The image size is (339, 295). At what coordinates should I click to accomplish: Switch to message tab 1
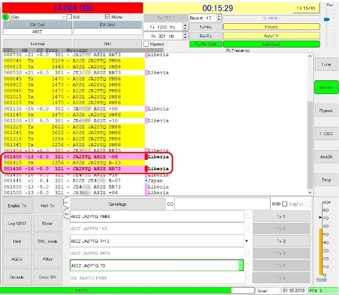pos(66,202)
